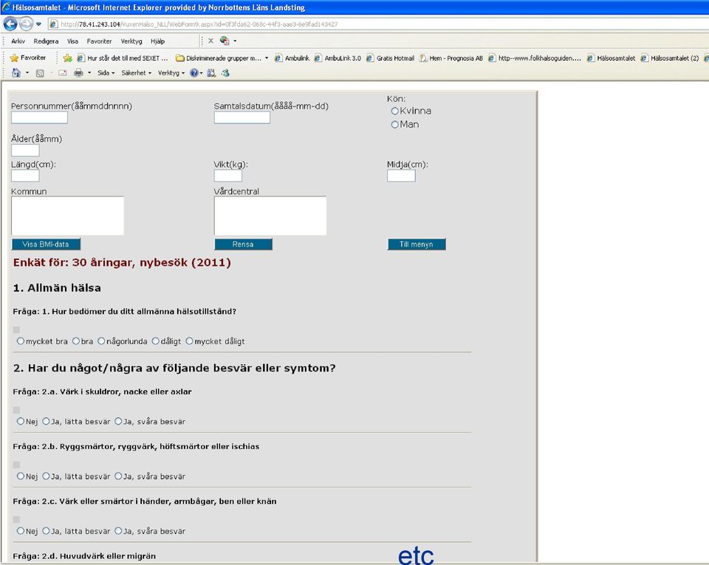This screenshot has height=565, width=709.
Task: Open the Gratis Hotmail bookmark
Action: point(390,58)
